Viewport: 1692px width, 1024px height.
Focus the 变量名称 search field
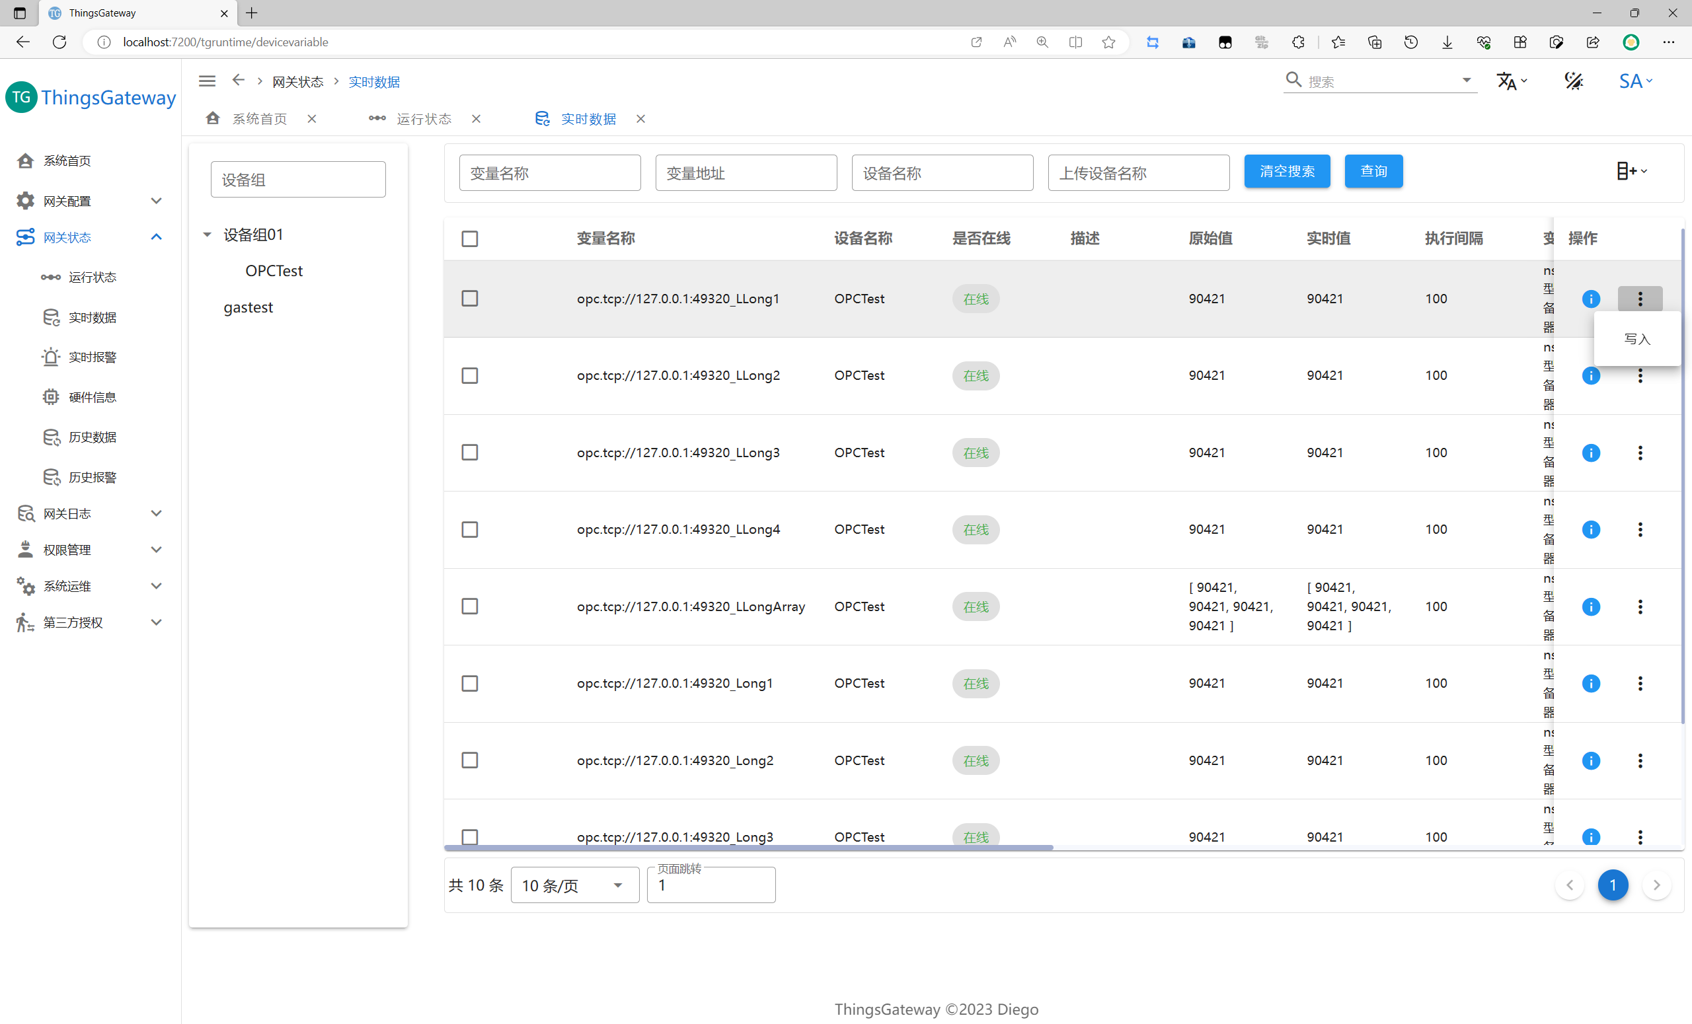coord(549,173)
